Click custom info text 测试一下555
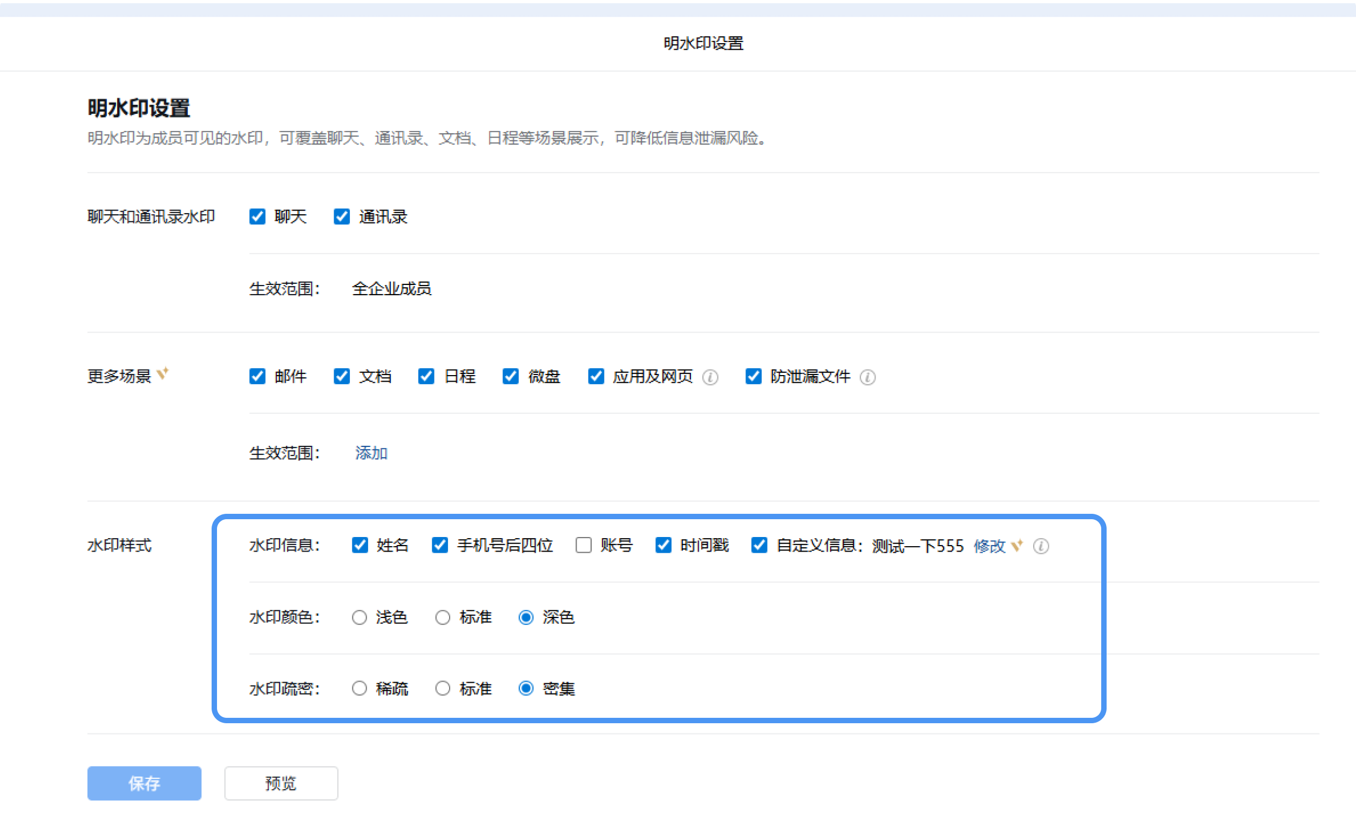This screenshot has height=829, width=1356. (x=918, y=546)
